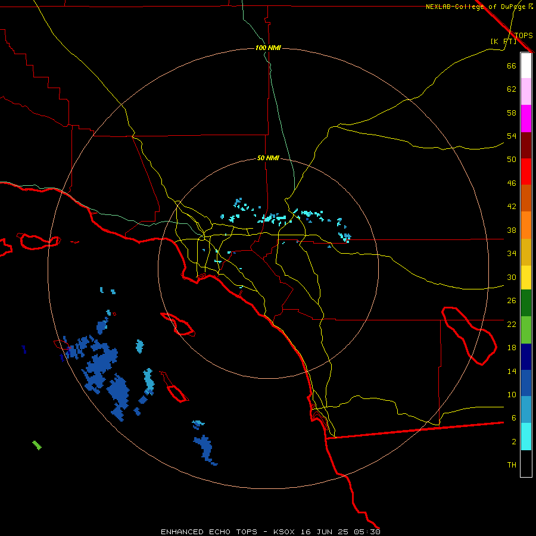Click the legend value 42
This screenshot has width=536, height=536.
coord(512,207)
